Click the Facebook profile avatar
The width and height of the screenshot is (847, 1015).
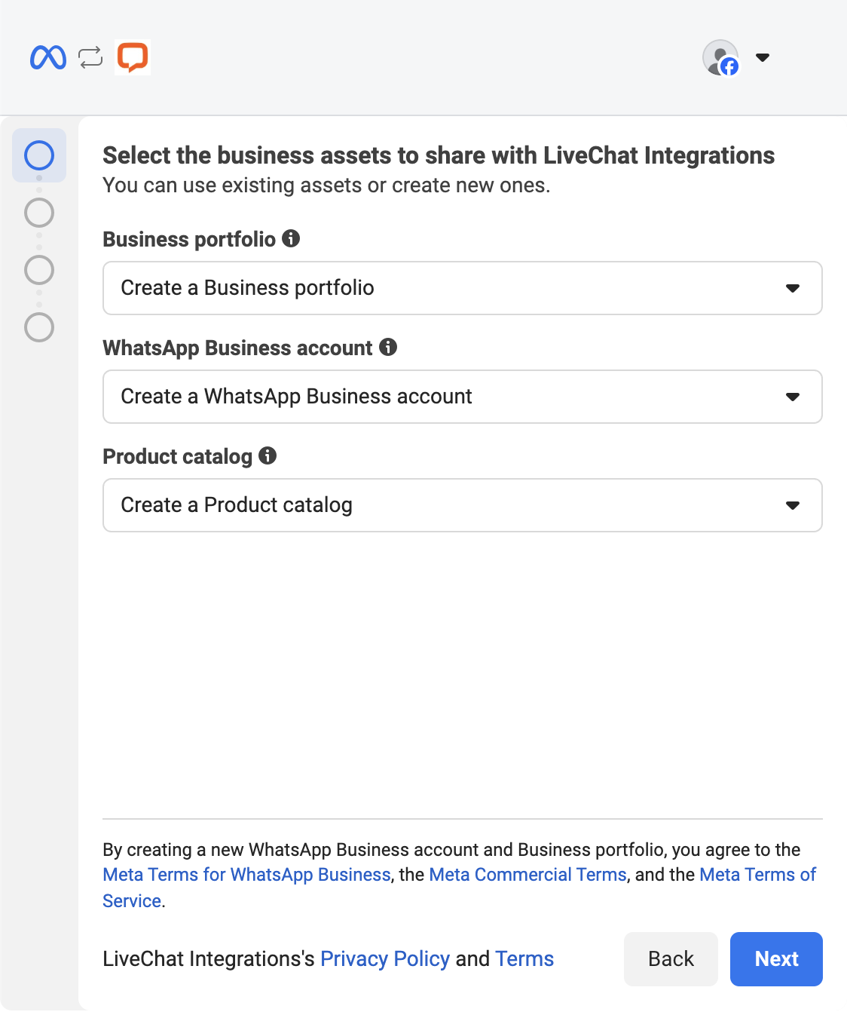coord(720,58)
